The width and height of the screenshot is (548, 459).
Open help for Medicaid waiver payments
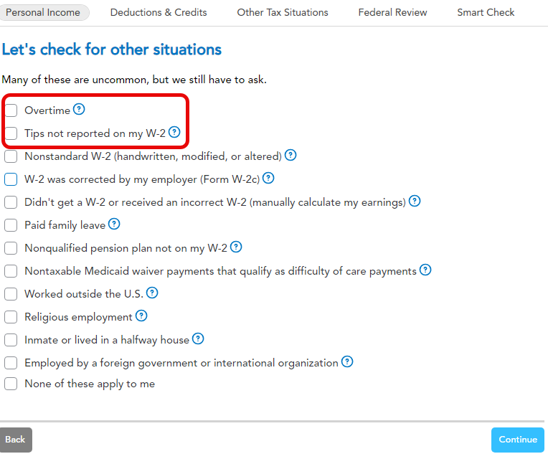click(x=425, y=270)
